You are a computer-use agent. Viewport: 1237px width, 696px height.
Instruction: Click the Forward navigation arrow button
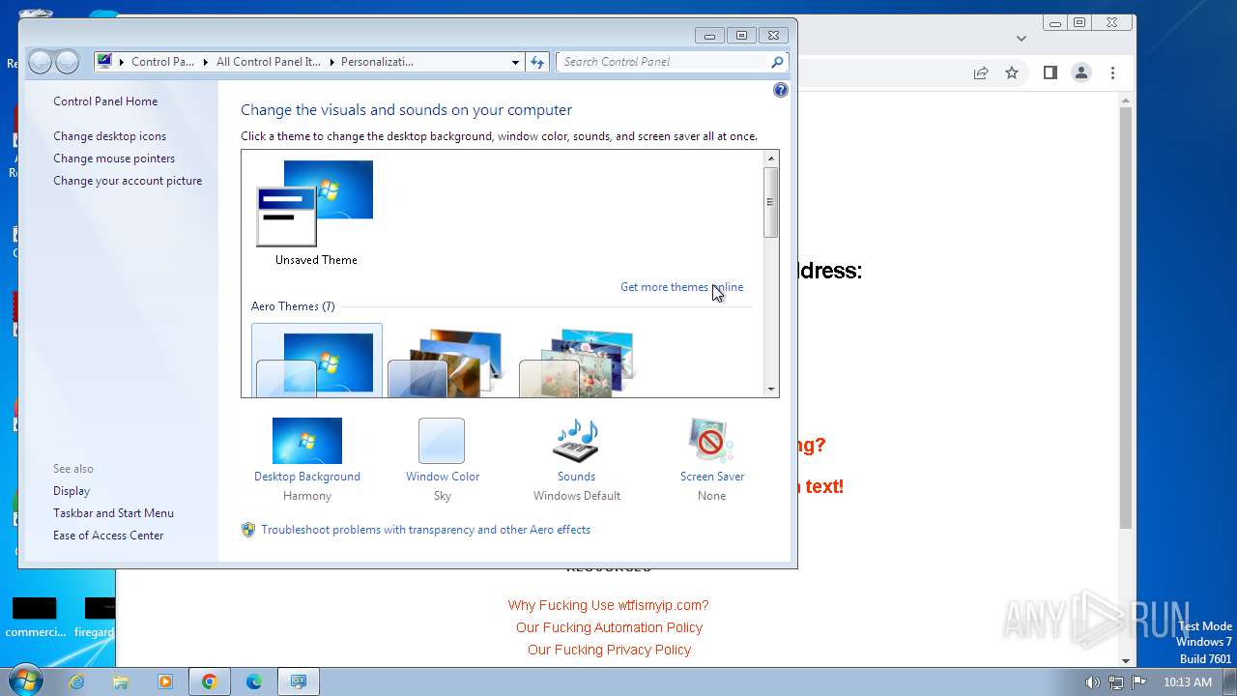point(67,62)
